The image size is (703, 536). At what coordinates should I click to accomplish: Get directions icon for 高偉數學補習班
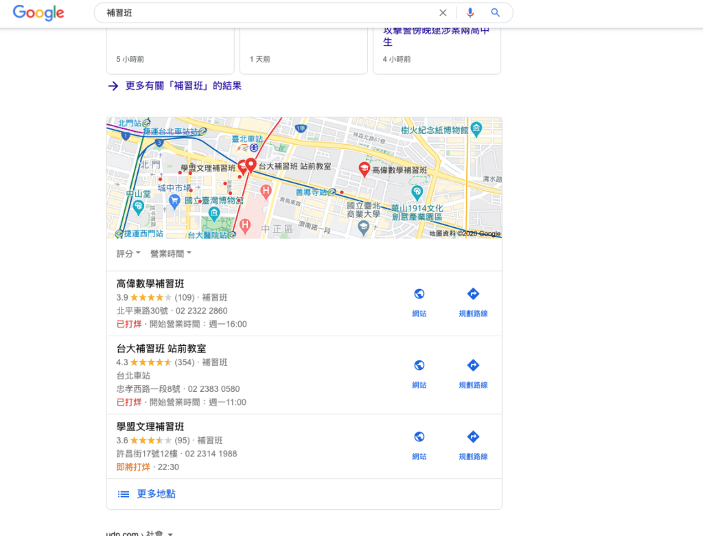(x=473, y=294)
